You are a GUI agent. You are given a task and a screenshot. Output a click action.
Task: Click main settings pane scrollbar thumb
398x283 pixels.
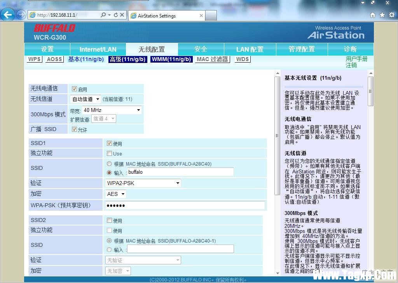(277, 136)
